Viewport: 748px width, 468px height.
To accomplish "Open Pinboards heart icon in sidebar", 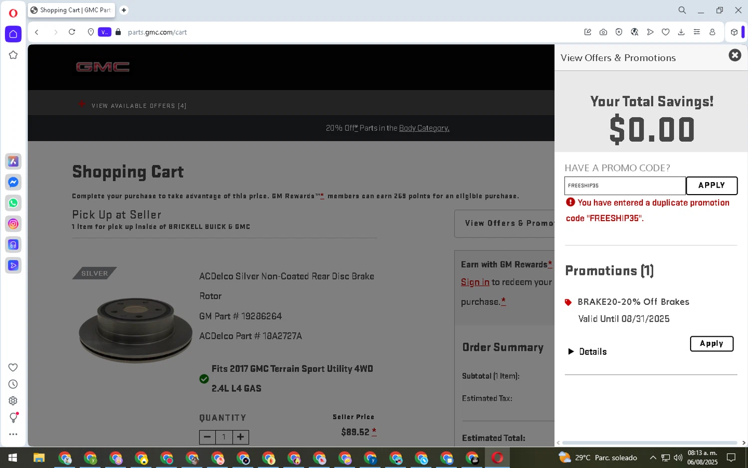I will pos(13,367).
